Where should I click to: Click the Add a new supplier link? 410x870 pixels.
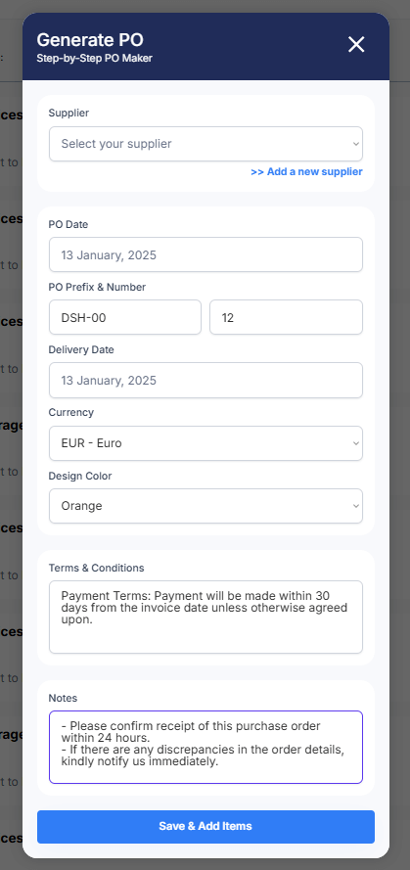click(x=306, y=172)
